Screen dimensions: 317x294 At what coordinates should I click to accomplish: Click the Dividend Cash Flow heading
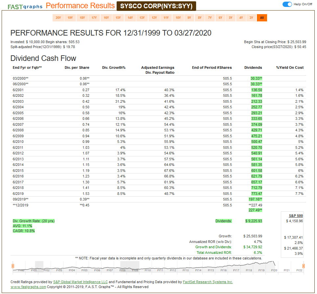point(43,58)
